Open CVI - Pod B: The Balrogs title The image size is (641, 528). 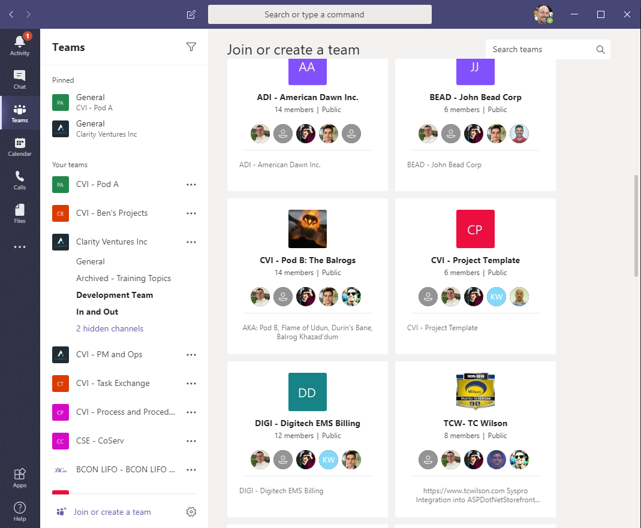(308, 260)
